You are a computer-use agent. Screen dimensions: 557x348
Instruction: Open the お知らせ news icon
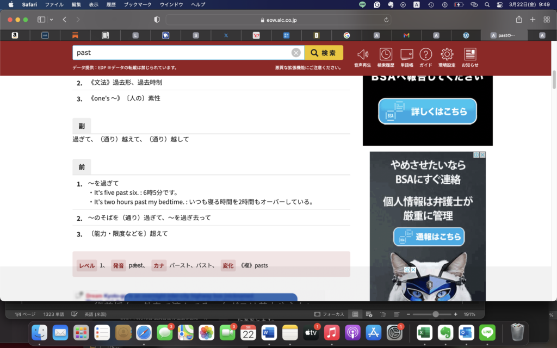click(x=470, y=55)
